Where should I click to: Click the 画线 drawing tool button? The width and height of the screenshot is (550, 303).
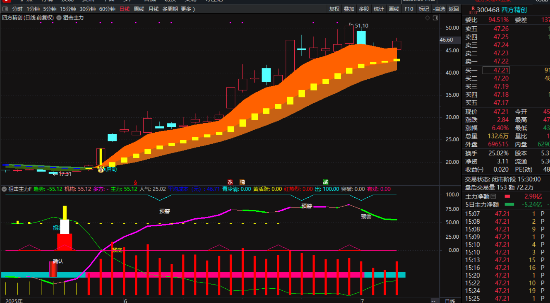pyautogui.click(x=394, y=9)
